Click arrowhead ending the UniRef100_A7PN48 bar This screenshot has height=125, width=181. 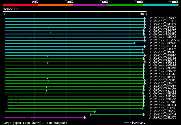pos(135,43)
